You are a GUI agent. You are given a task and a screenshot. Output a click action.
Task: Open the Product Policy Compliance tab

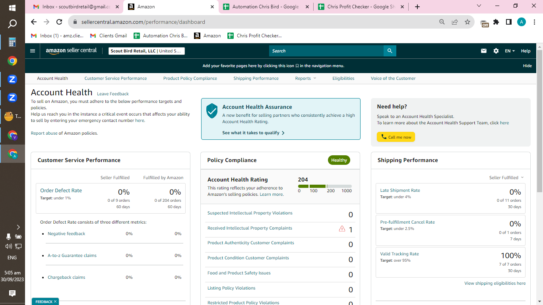(190, 78)
